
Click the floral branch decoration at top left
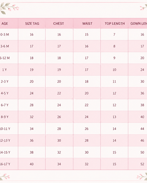click(9, 8)
